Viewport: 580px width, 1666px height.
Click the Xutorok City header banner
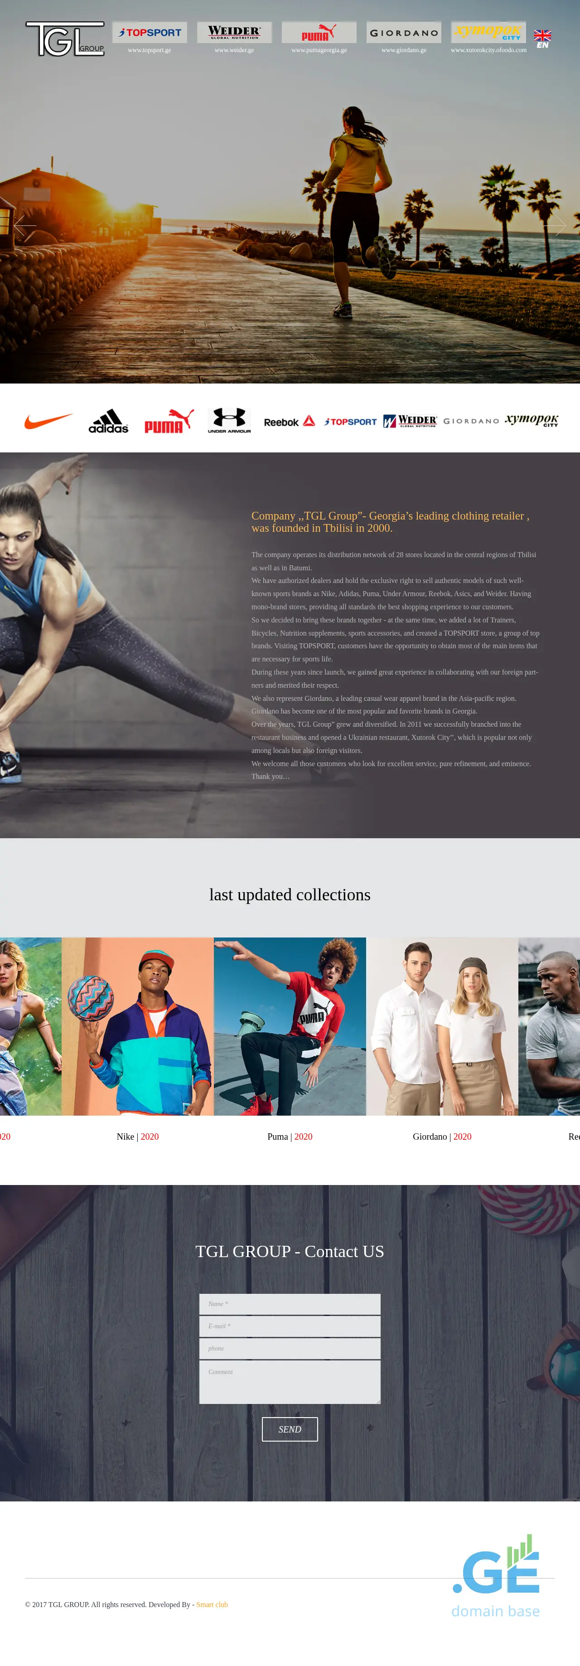point(488,32)
